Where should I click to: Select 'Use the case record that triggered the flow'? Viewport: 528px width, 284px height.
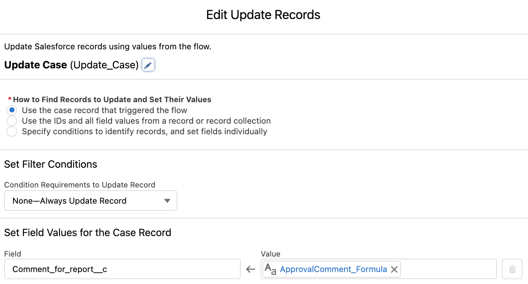click(x=12, y=110)
